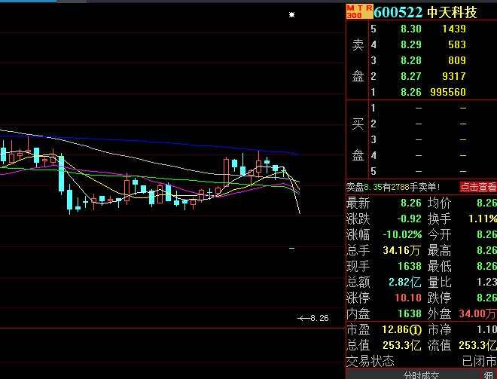Click the sell notice 卖盘8.35有2788手卖单
This screenshot has height=379, width=497.
pos(393,187)
